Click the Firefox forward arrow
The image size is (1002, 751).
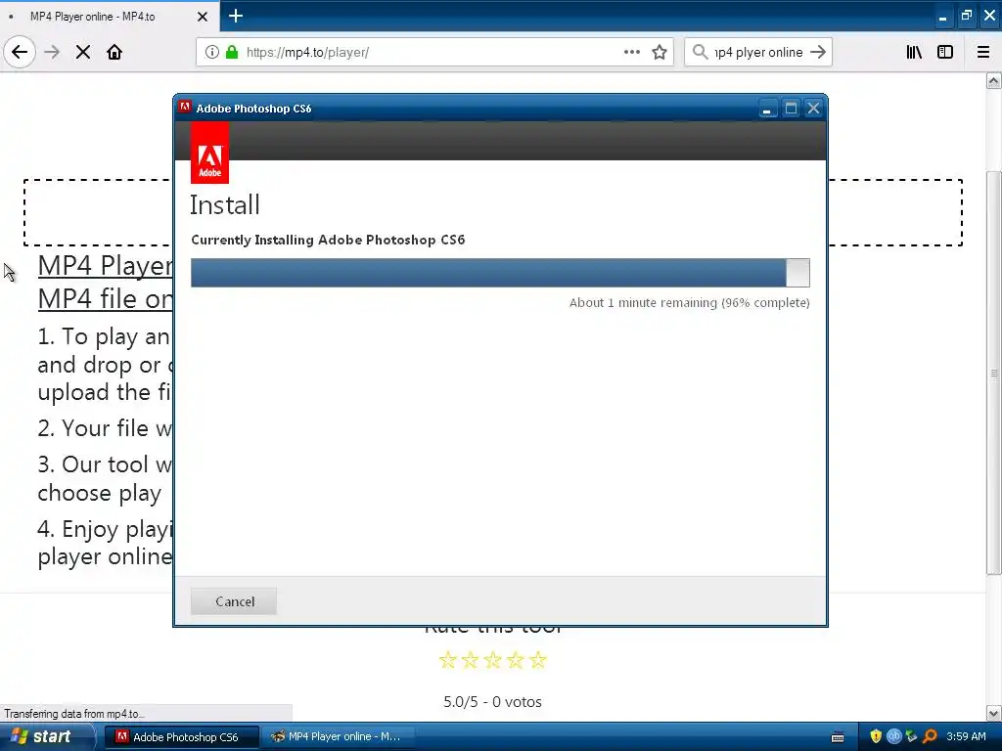pos(53,52)
